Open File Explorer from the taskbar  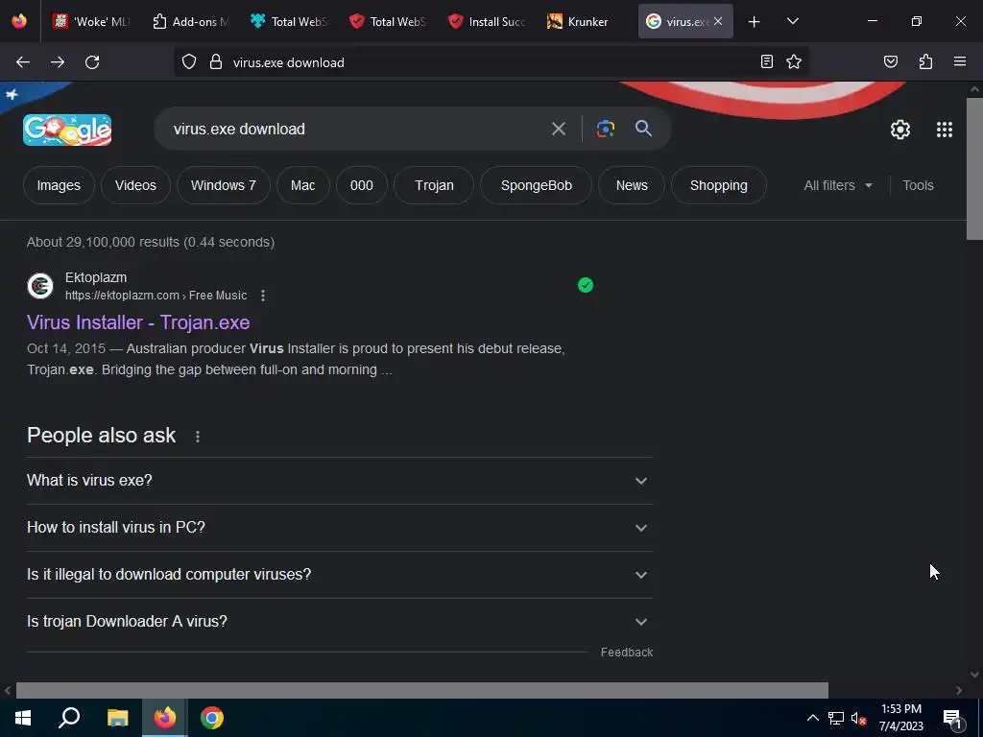117,718
